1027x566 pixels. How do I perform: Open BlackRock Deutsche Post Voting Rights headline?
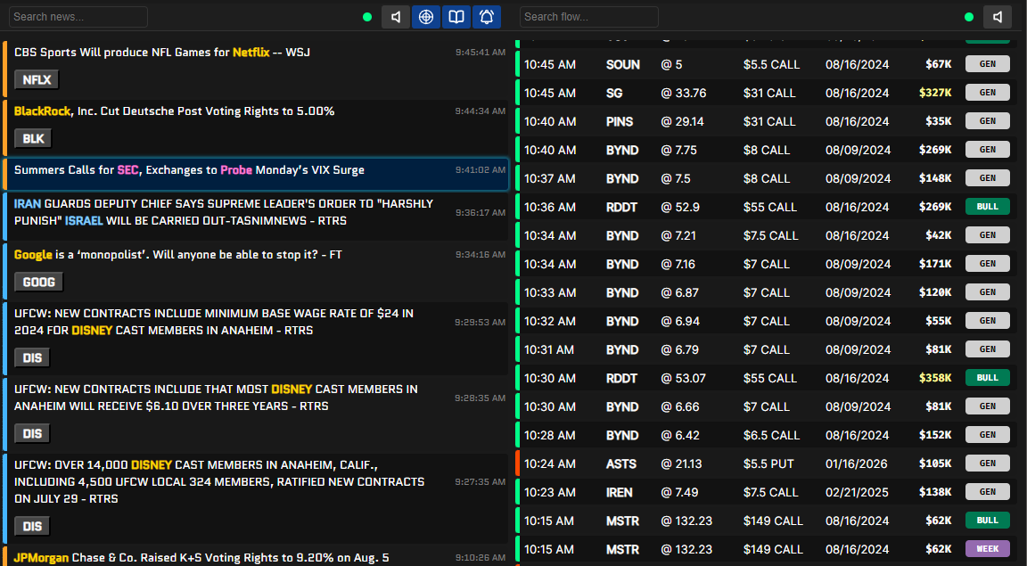[174, 111]
